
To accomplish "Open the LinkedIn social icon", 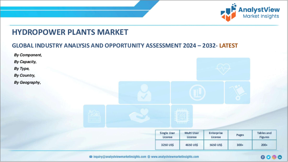I will pos(280,157).
